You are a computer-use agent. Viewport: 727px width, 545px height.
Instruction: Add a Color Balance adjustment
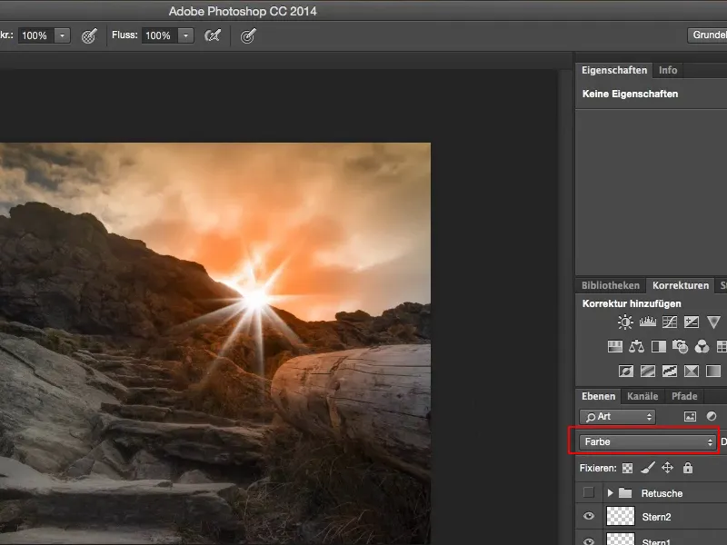tap(636, 347)
